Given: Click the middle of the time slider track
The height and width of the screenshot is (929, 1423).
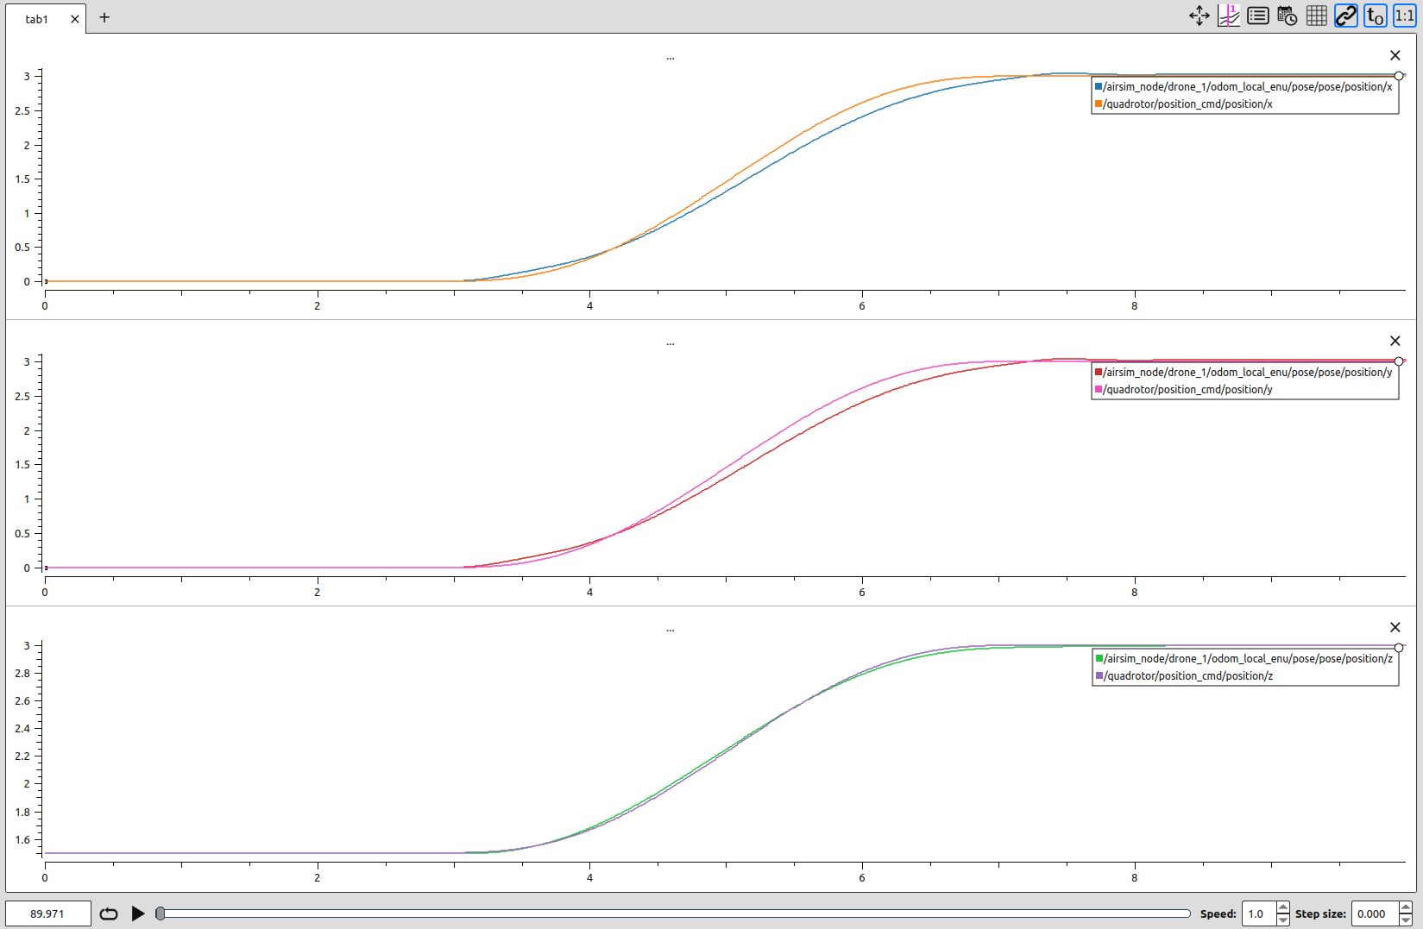Looking at the screenshot, I should [x=673, y=913].
